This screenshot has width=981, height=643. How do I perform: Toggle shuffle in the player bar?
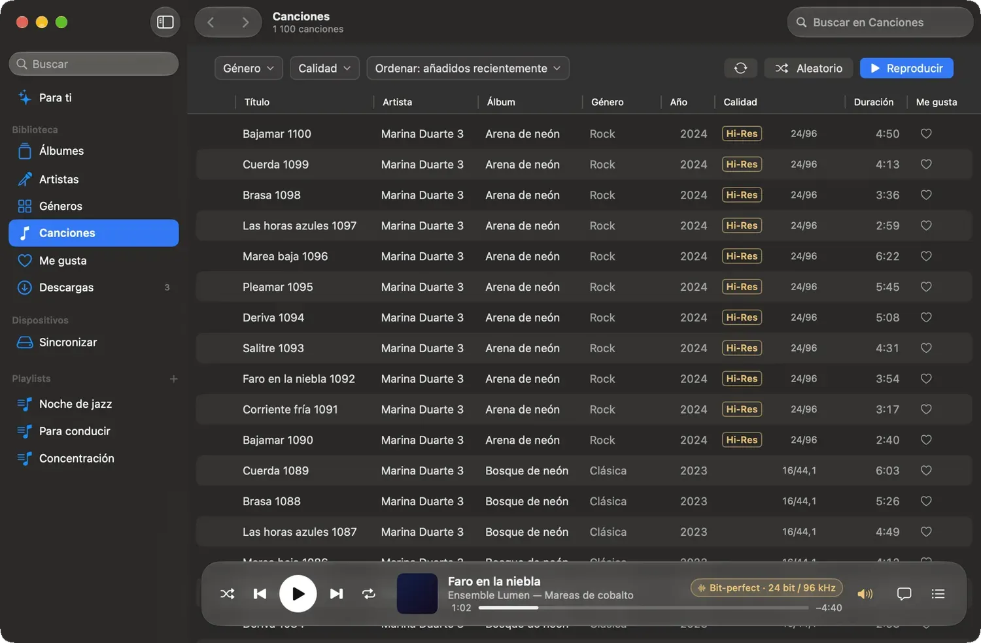227,594
